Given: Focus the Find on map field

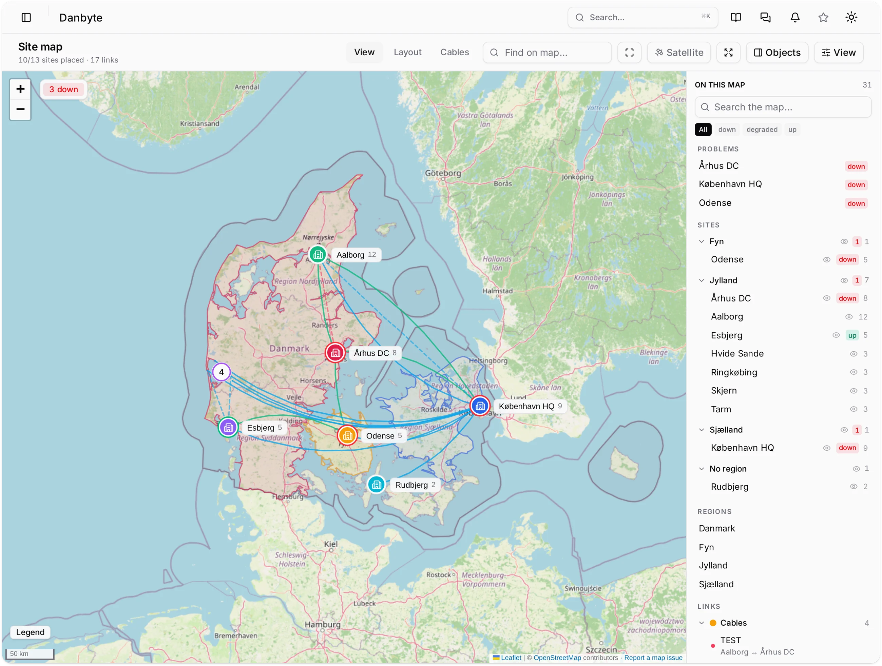Looking at the screenshot, I should coord(547,53).
